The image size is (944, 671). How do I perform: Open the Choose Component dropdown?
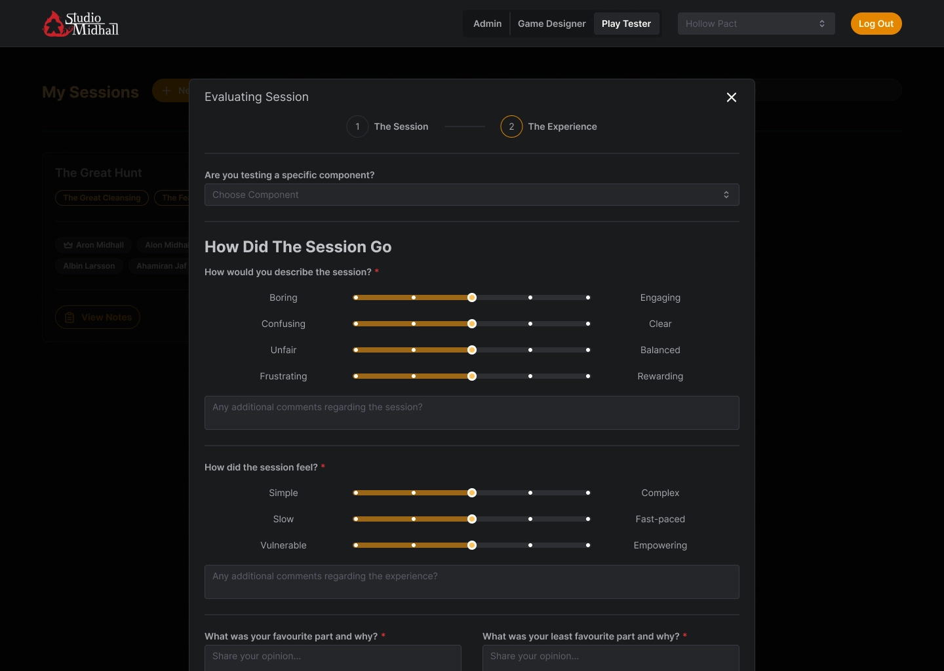(471, 195)
